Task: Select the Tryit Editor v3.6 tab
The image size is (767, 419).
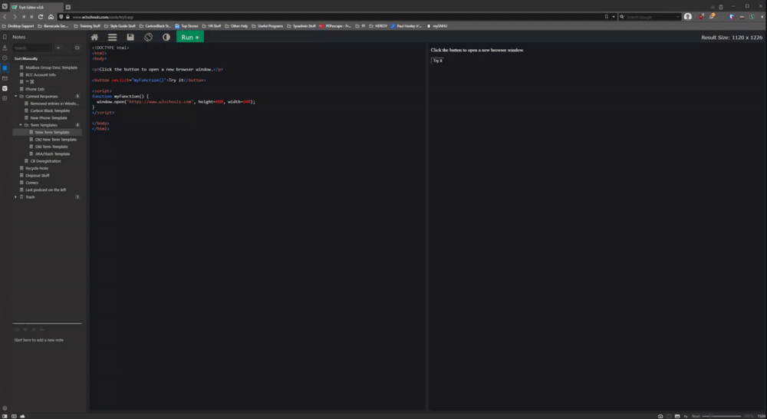Action: click(x=36, y=8)
